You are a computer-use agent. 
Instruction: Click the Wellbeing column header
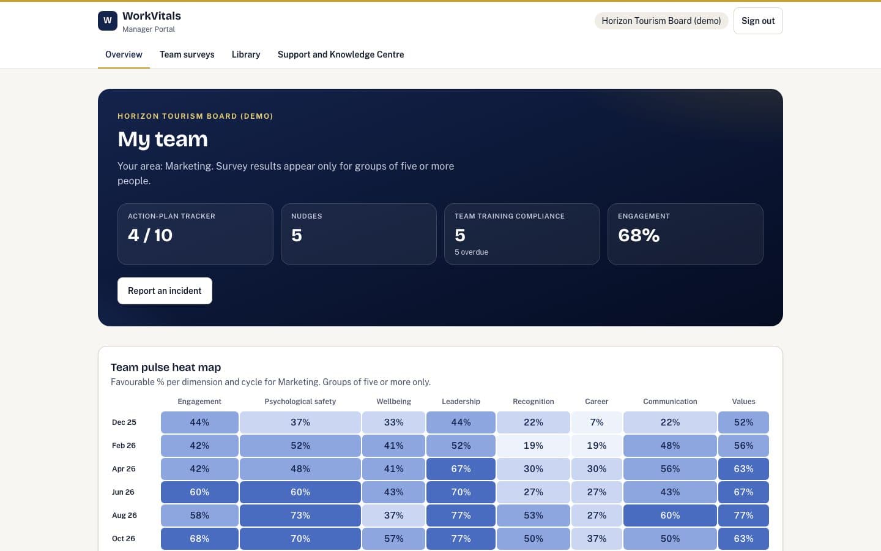coord(394,402)
